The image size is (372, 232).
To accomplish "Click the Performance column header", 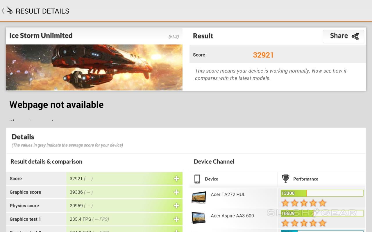I will (x=305, y=179).
